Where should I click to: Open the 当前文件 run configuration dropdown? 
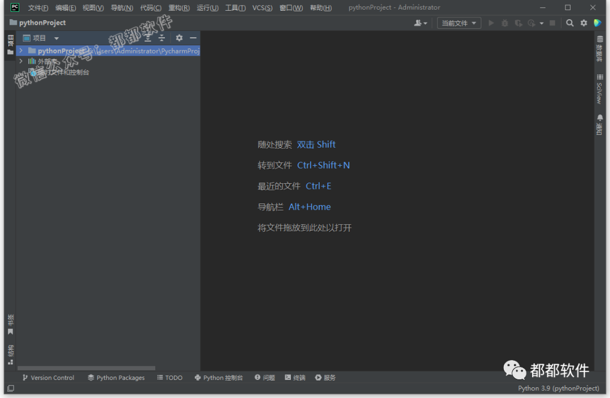point(459,23)
